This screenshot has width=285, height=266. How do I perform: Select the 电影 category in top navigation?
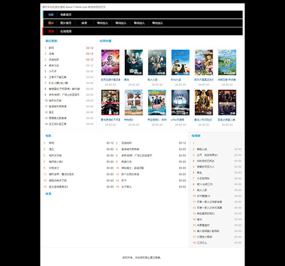[x=51, y=15]
